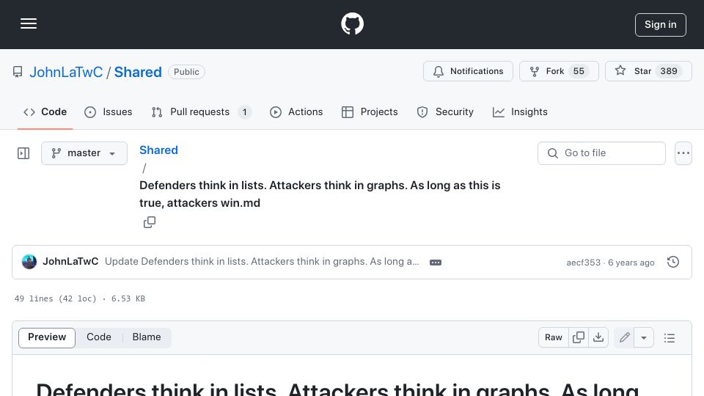Click the fork count 55
The height and width of the screenshot is (396, 704).
pyautogui.click(x=579, y=71)
